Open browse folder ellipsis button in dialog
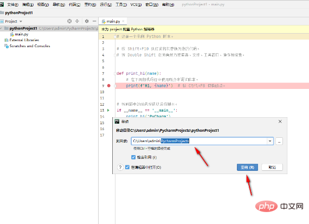This screenshot has height=224, width=309. 279,141
